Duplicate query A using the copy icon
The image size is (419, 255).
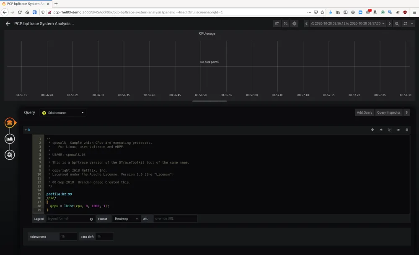click(x=389, y=130)
